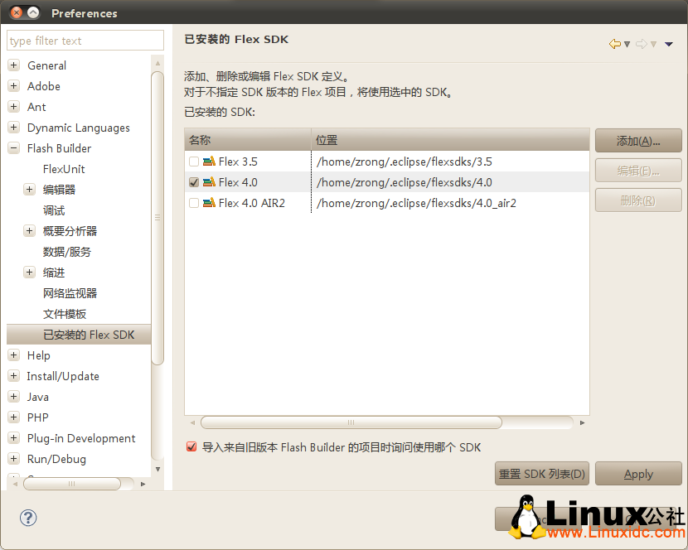Collapse the Flash Builder tree node
The image size is (688, 550).
[x=13, y=148]
